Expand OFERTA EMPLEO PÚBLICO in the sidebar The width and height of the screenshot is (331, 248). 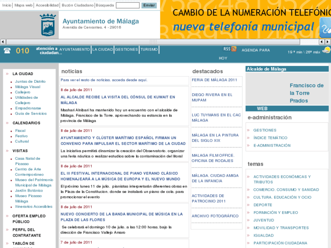point(29,219)
